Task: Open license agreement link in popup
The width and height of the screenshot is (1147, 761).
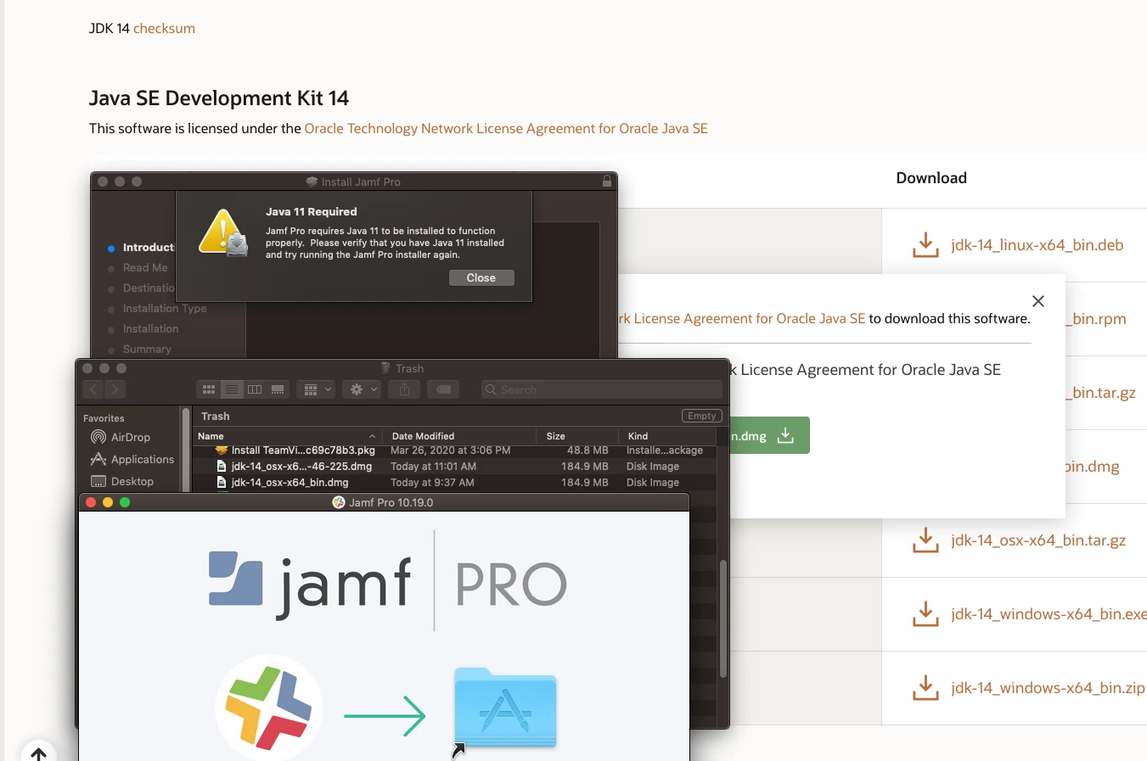Action: 742,318
